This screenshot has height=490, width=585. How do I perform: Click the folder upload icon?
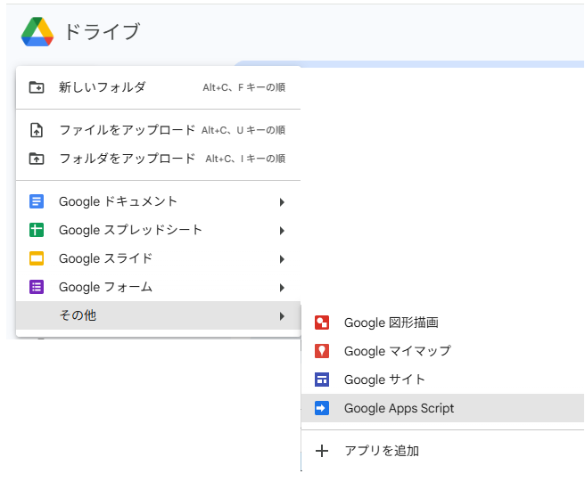pos(37,159)
